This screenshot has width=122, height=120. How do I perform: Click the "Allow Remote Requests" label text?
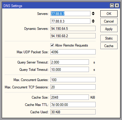click(71, 45)
